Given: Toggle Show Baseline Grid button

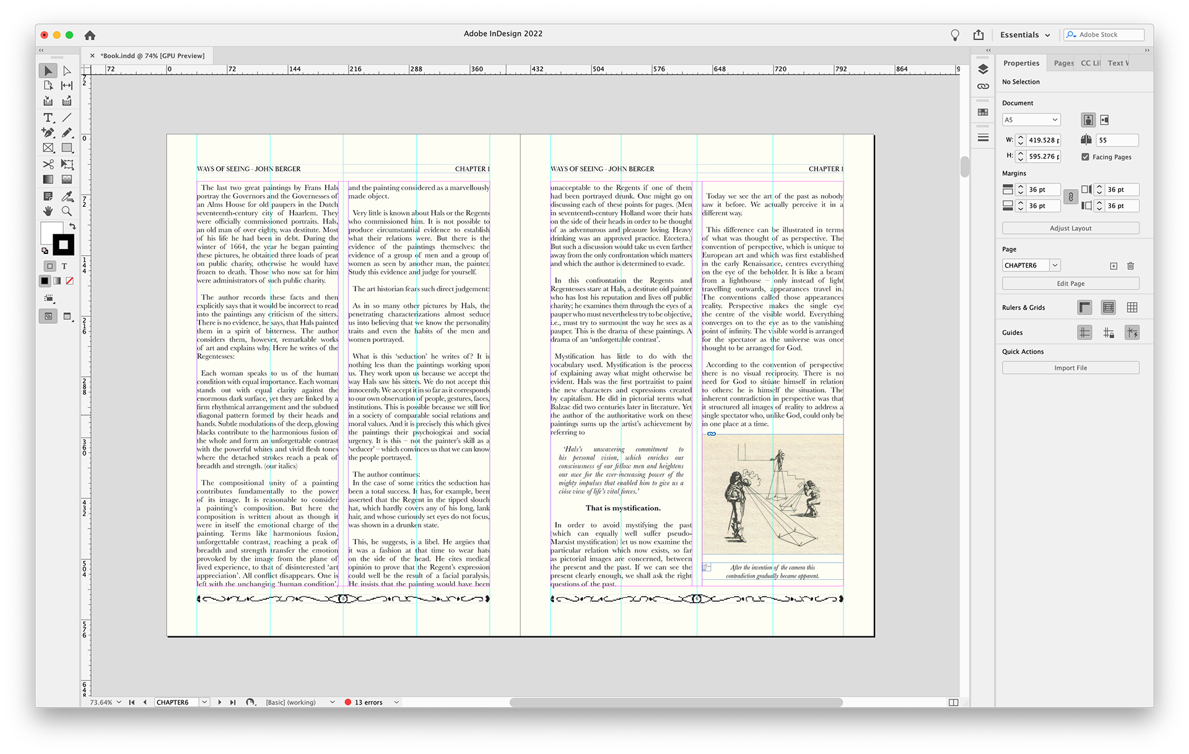Looking at the screenshot, I should (x=1108, y=307).
